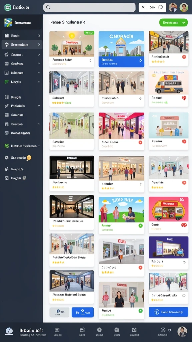This screenshot has height=342, width=192.
Task: Open the profile avatar in bottom-right bar
Action: 182,332
